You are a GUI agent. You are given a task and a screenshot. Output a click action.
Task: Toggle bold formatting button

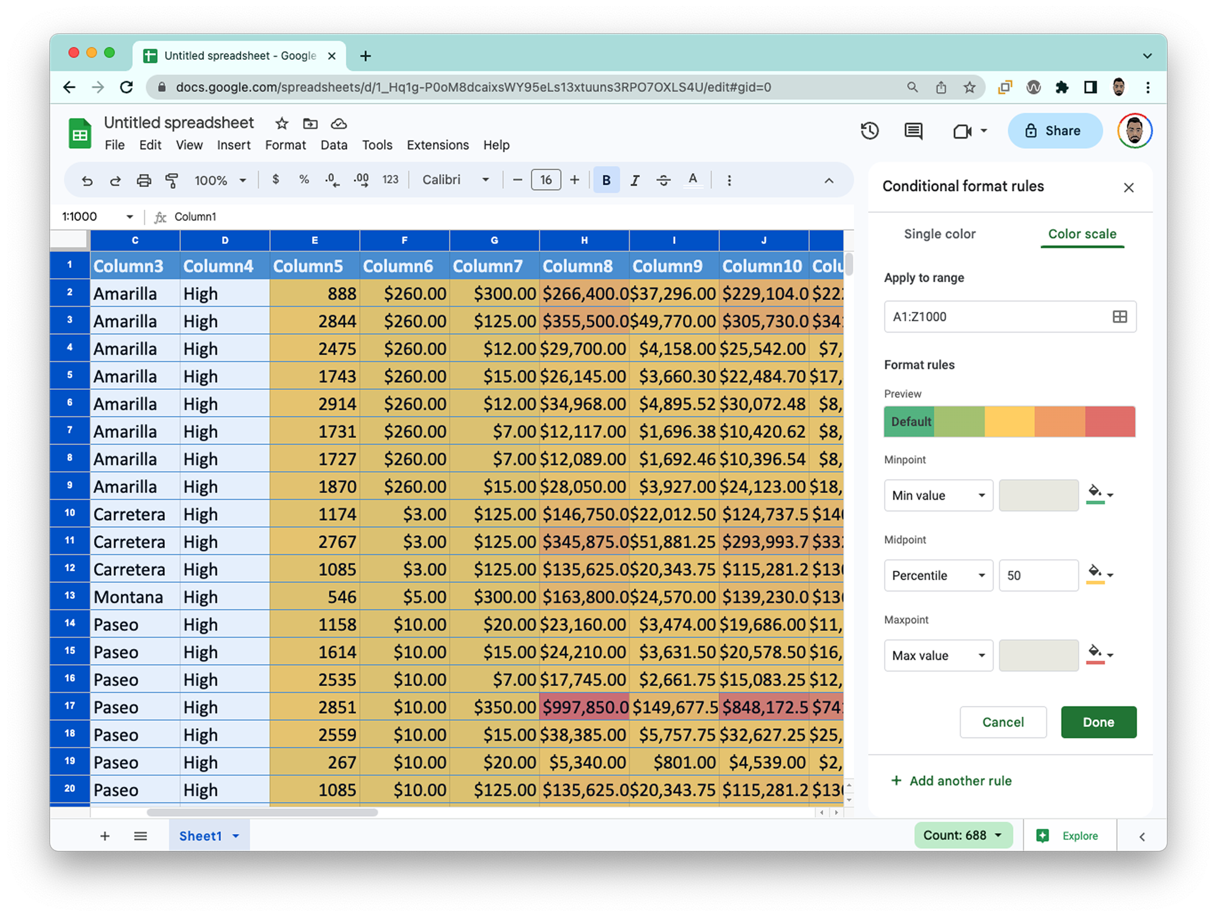pyautogui.click(x=606, y=181)
